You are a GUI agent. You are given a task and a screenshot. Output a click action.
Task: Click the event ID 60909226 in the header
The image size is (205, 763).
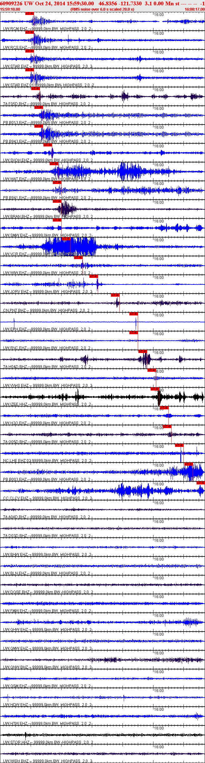(11, 3)
